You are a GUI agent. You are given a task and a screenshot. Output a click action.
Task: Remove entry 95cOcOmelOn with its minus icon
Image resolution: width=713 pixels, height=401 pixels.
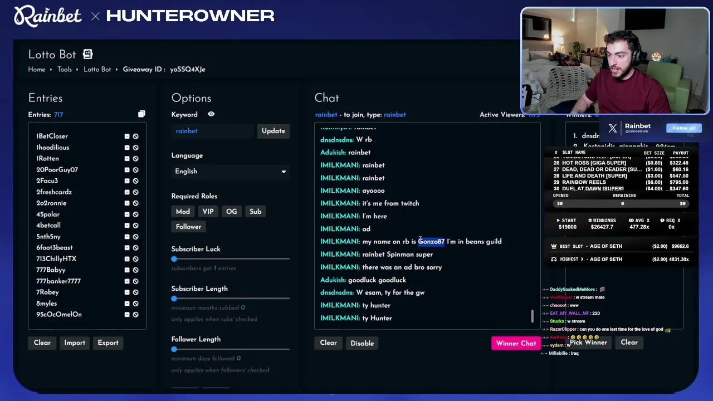coord(127,315)
